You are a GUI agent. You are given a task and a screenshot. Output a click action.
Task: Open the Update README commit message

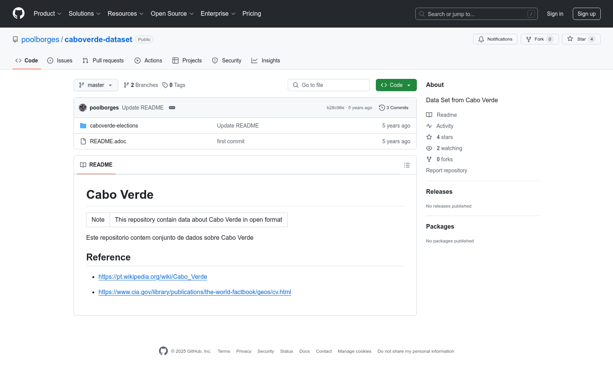[143, 108]
